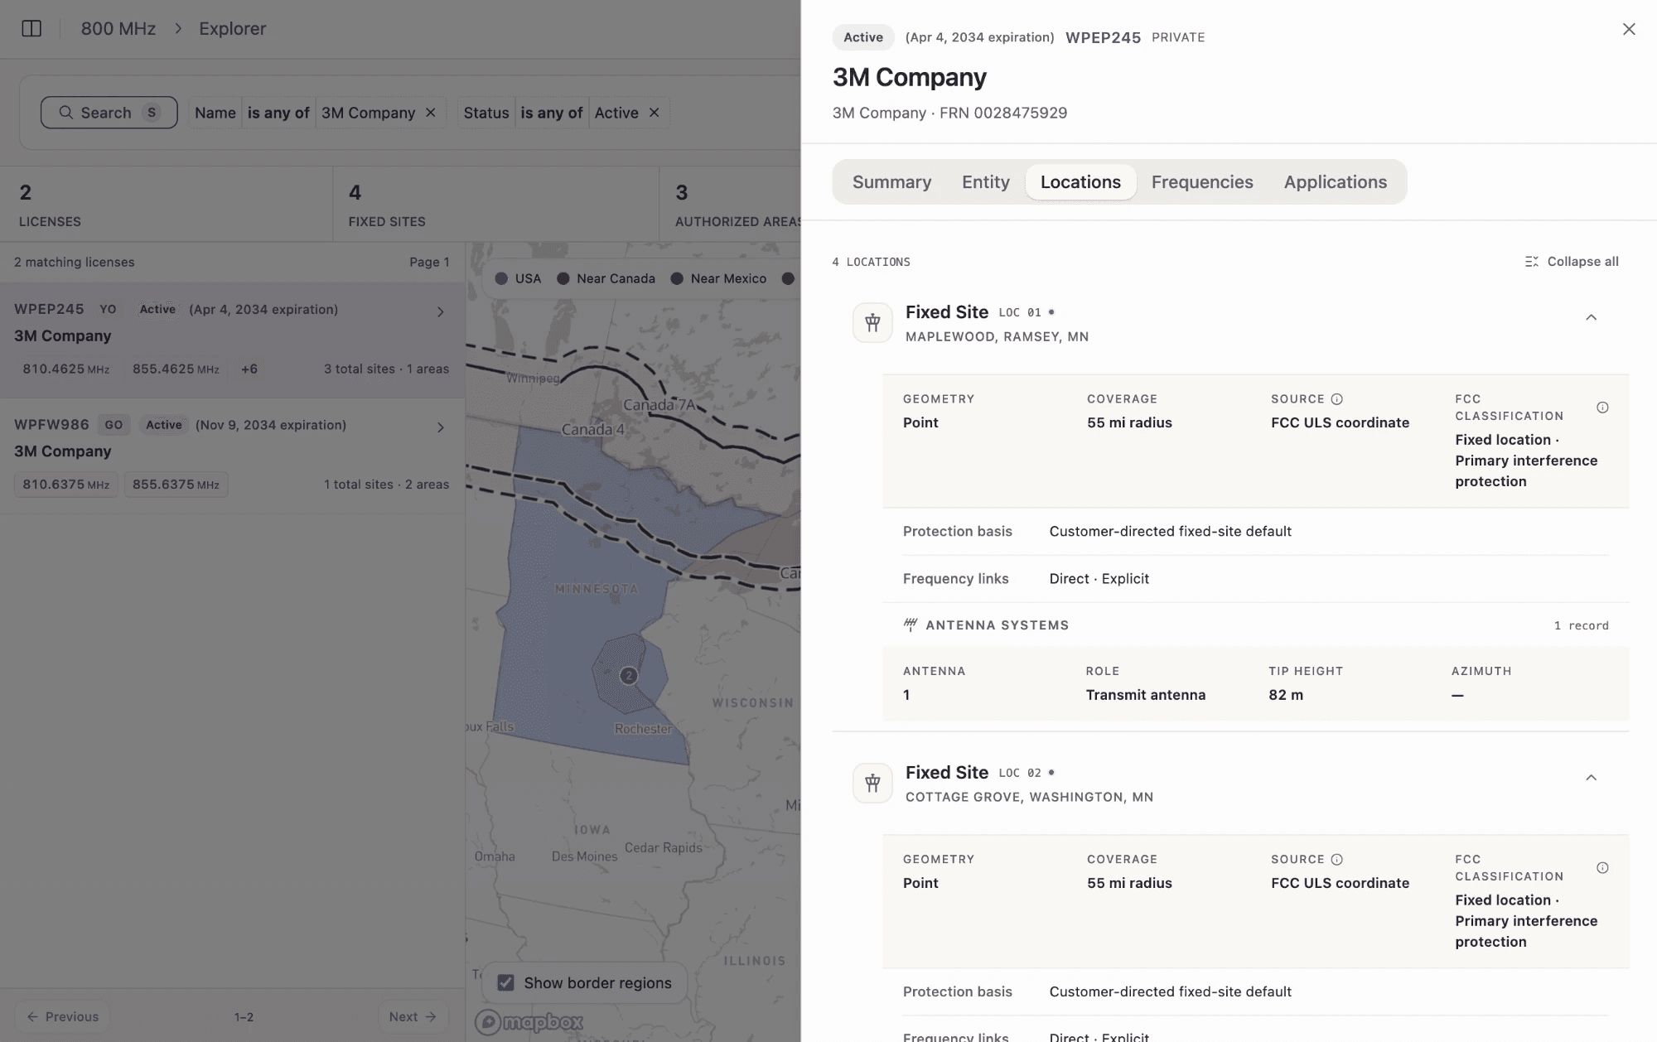This screenshot has height=1042, width=1657.
Task: Show FCC Classification info for Maplewood site
Action: point(1602,408)
